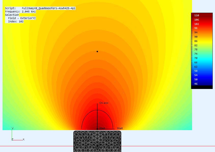Click the vertical On-axis line
215x152 pixels.
point(97,116)
